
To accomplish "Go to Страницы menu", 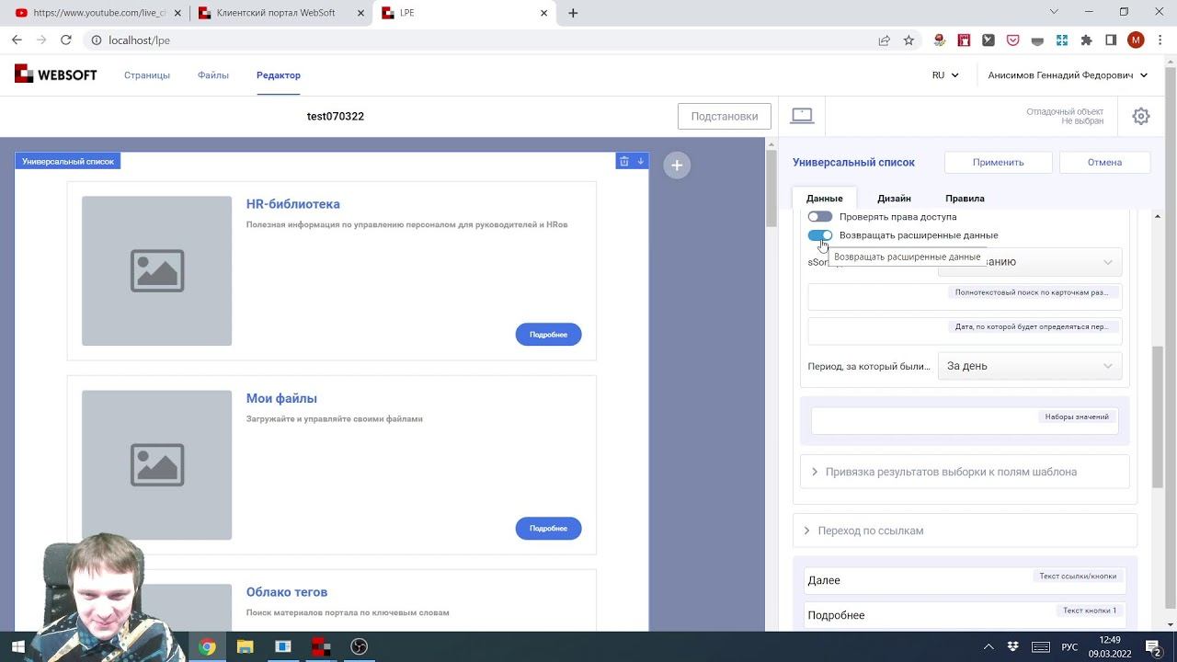I will [x=147, y=75].
